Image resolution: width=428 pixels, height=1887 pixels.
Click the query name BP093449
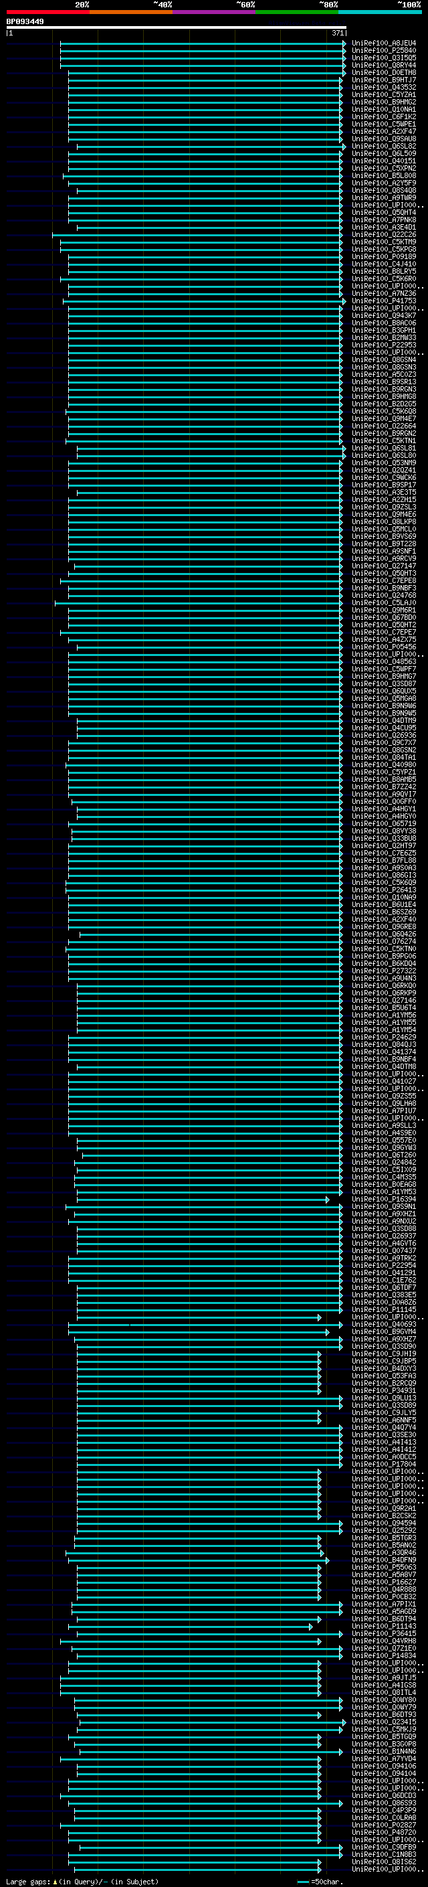tap(25, 21)
